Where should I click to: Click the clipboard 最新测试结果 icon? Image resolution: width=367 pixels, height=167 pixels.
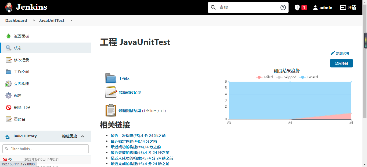pos(111,110)
